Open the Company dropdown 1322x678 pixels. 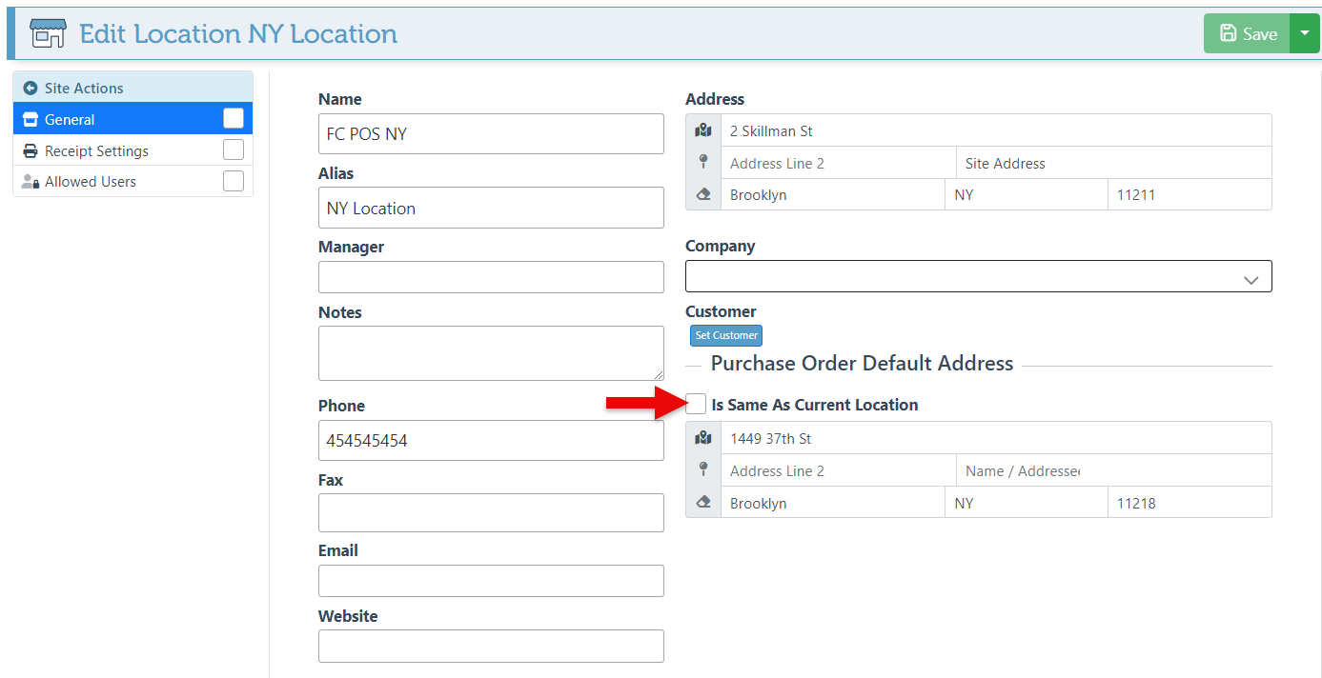tap(978, 276)
